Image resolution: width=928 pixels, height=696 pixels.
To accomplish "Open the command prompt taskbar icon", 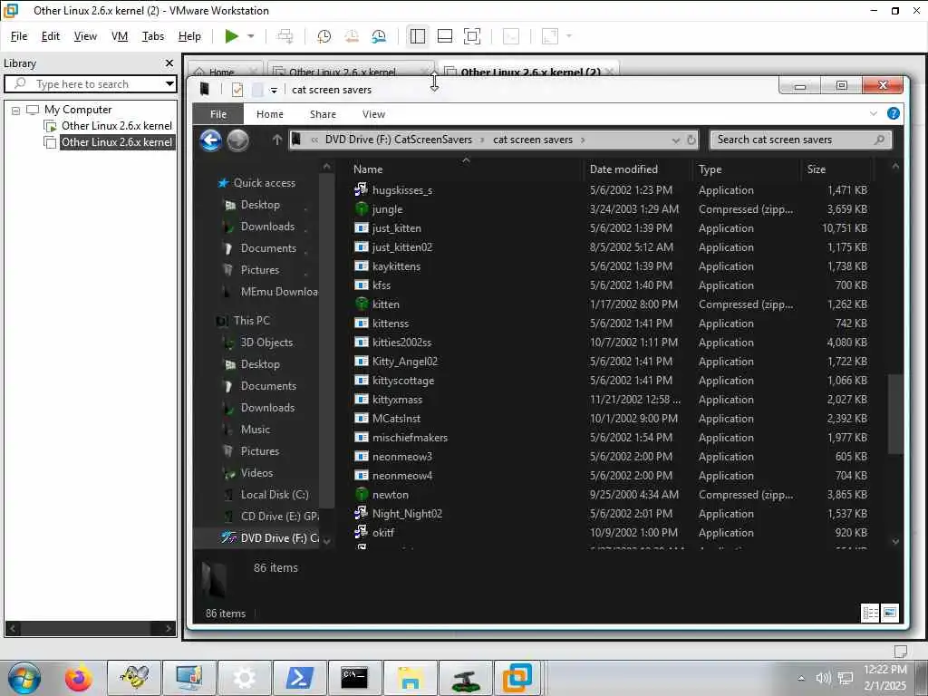I will 354,678.
